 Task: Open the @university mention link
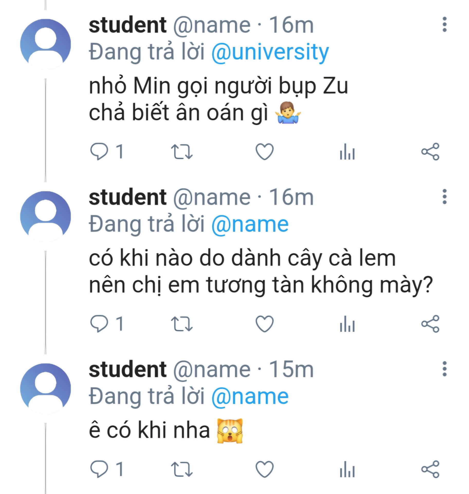270,52
